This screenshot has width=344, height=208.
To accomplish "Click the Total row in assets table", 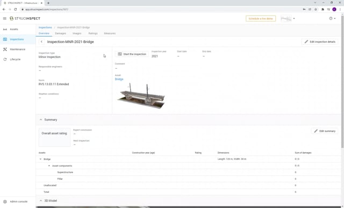I will 188,192.
